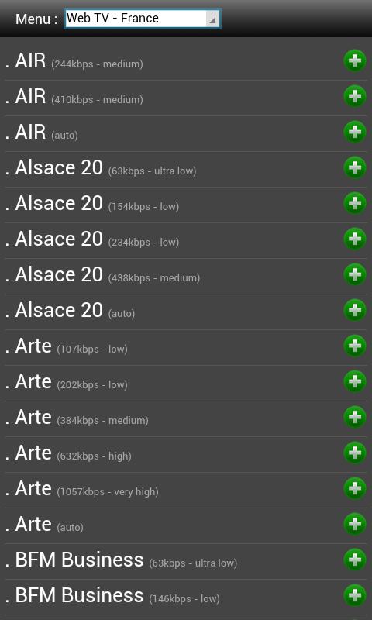Tap plus icon for AIR auto
Image resolution: width=372 pixels, height=620 pixels.
tap(355, 132)
